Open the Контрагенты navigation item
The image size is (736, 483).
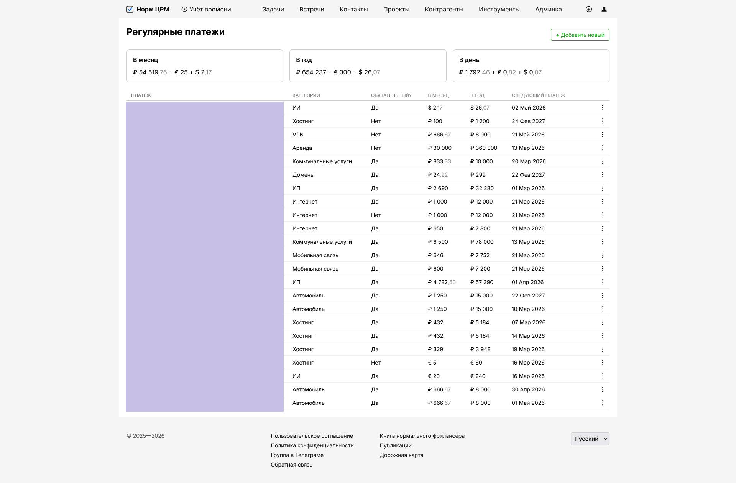[x=444, y=9]
